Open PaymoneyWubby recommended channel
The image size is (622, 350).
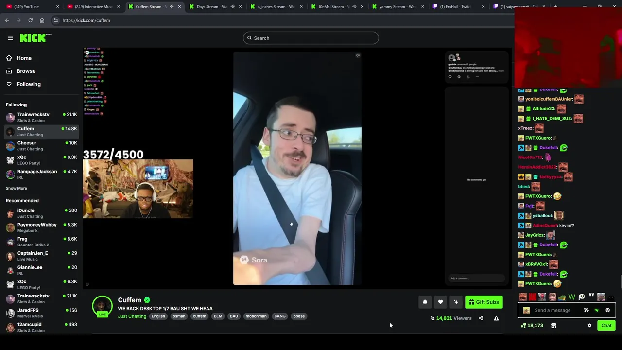tap(41, 227)
